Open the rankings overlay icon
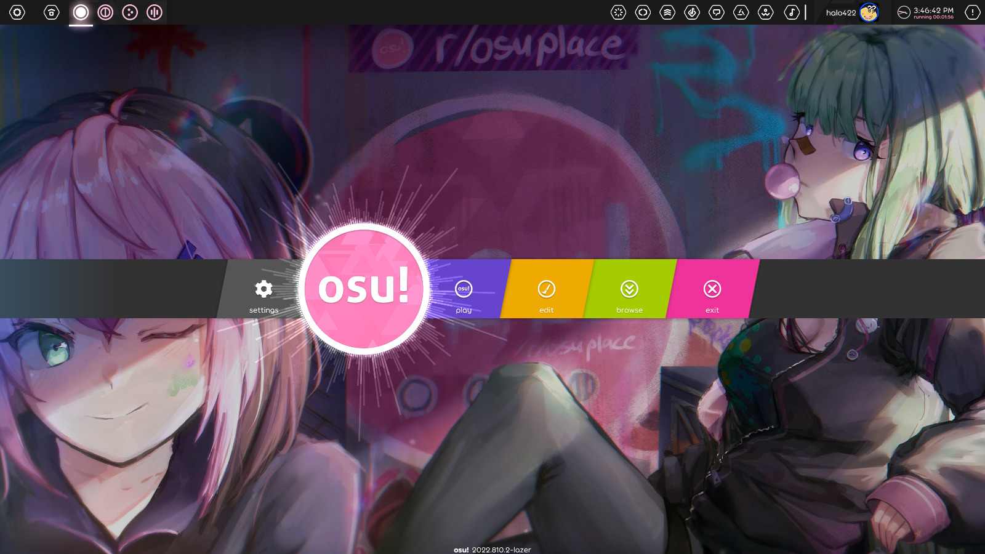The image size is (985, 554). pyautogui.click(x=667, y=12)
